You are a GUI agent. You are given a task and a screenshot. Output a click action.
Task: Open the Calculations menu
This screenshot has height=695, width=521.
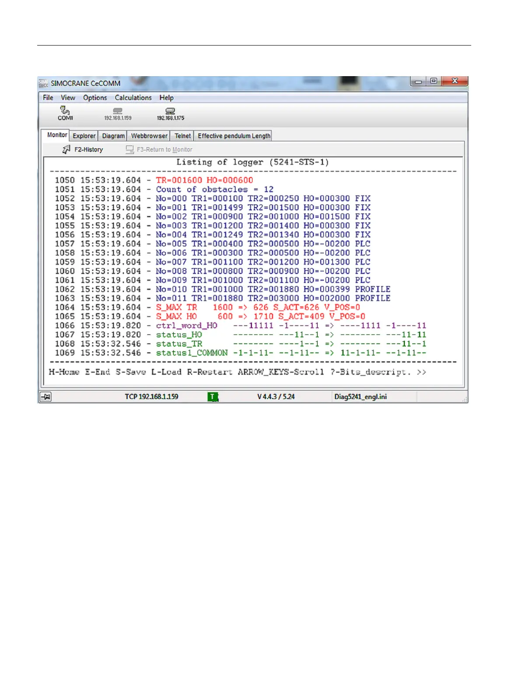(133, 98)
